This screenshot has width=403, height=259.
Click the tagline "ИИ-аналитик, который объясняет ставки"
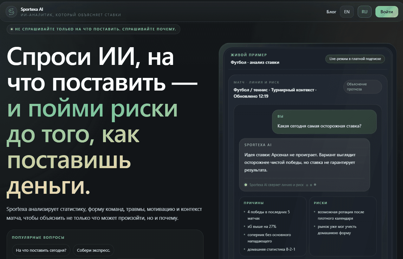click(71, 15)
